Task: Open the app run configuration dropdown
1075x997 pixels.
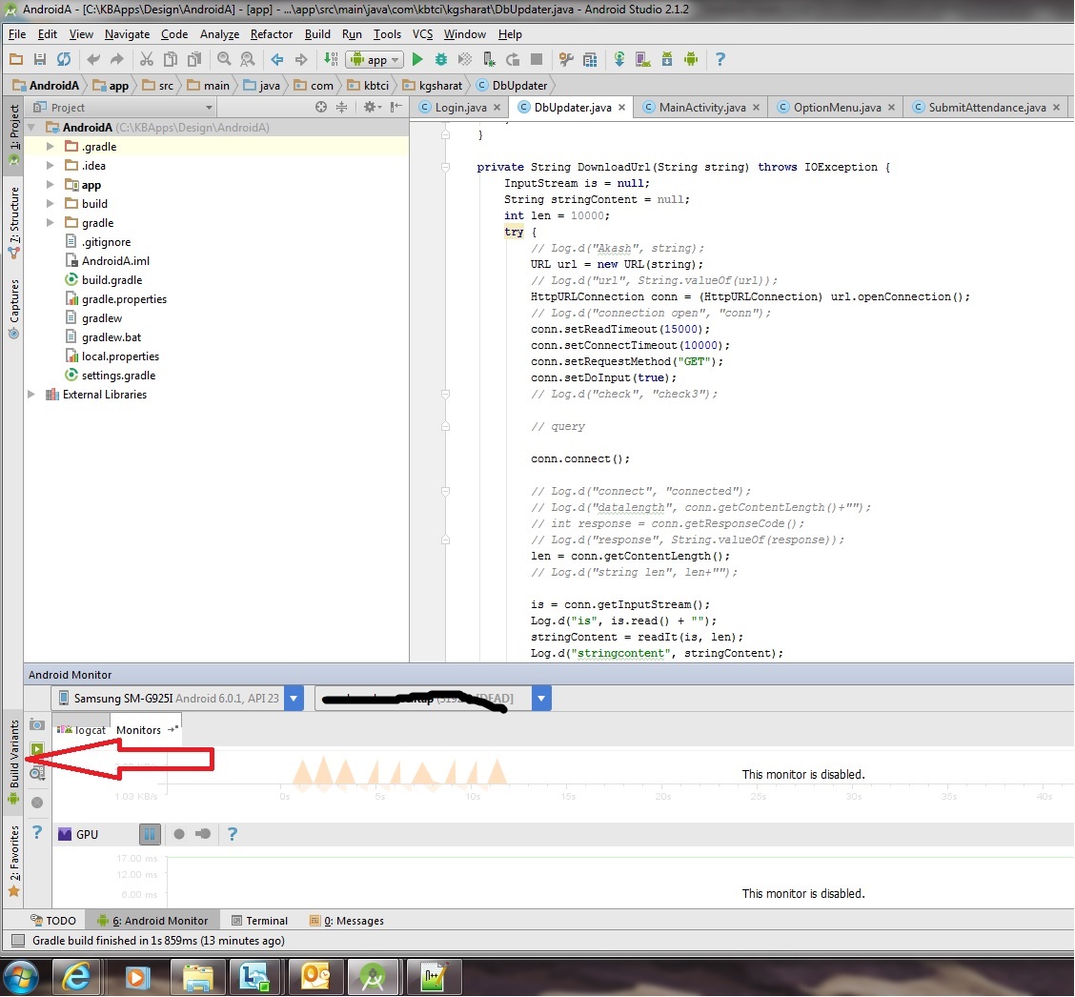Action: (375, 60)
